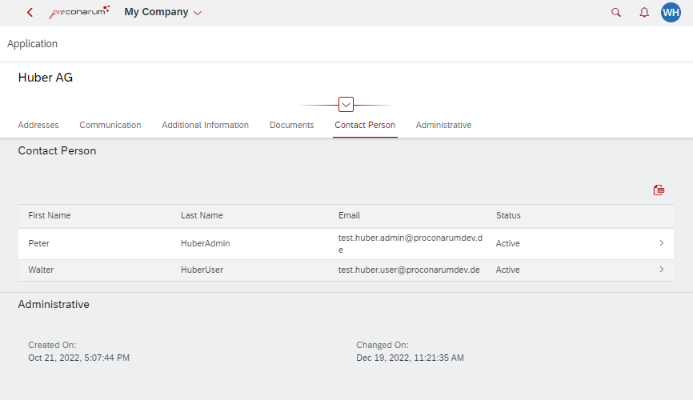Click the test.huber.user@proconarumdev.de email cell
Screen dimensions: 693x400
click(409, 270)
